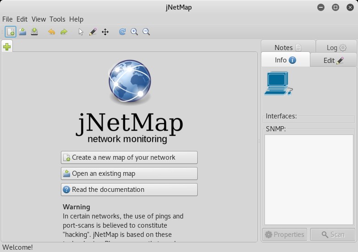Click the Open map toolbar icon

[x=22, y=32]
